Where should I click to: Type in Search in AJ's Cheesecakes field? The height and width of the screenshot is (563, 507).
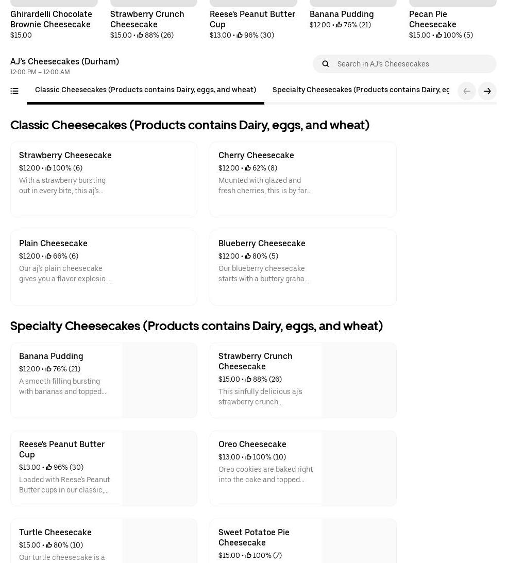412,64
